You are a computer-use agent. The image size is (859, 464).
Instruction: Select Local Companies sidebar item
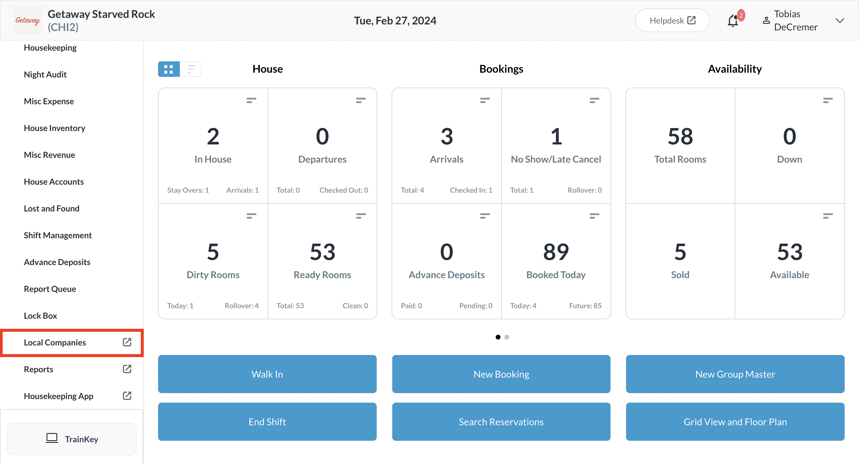pyautogui.click(x=55, y=342)
